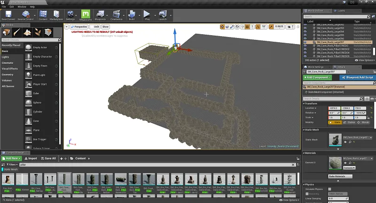
Task: Open the Static Mesh asset dropdown
Action: point(358,137)
